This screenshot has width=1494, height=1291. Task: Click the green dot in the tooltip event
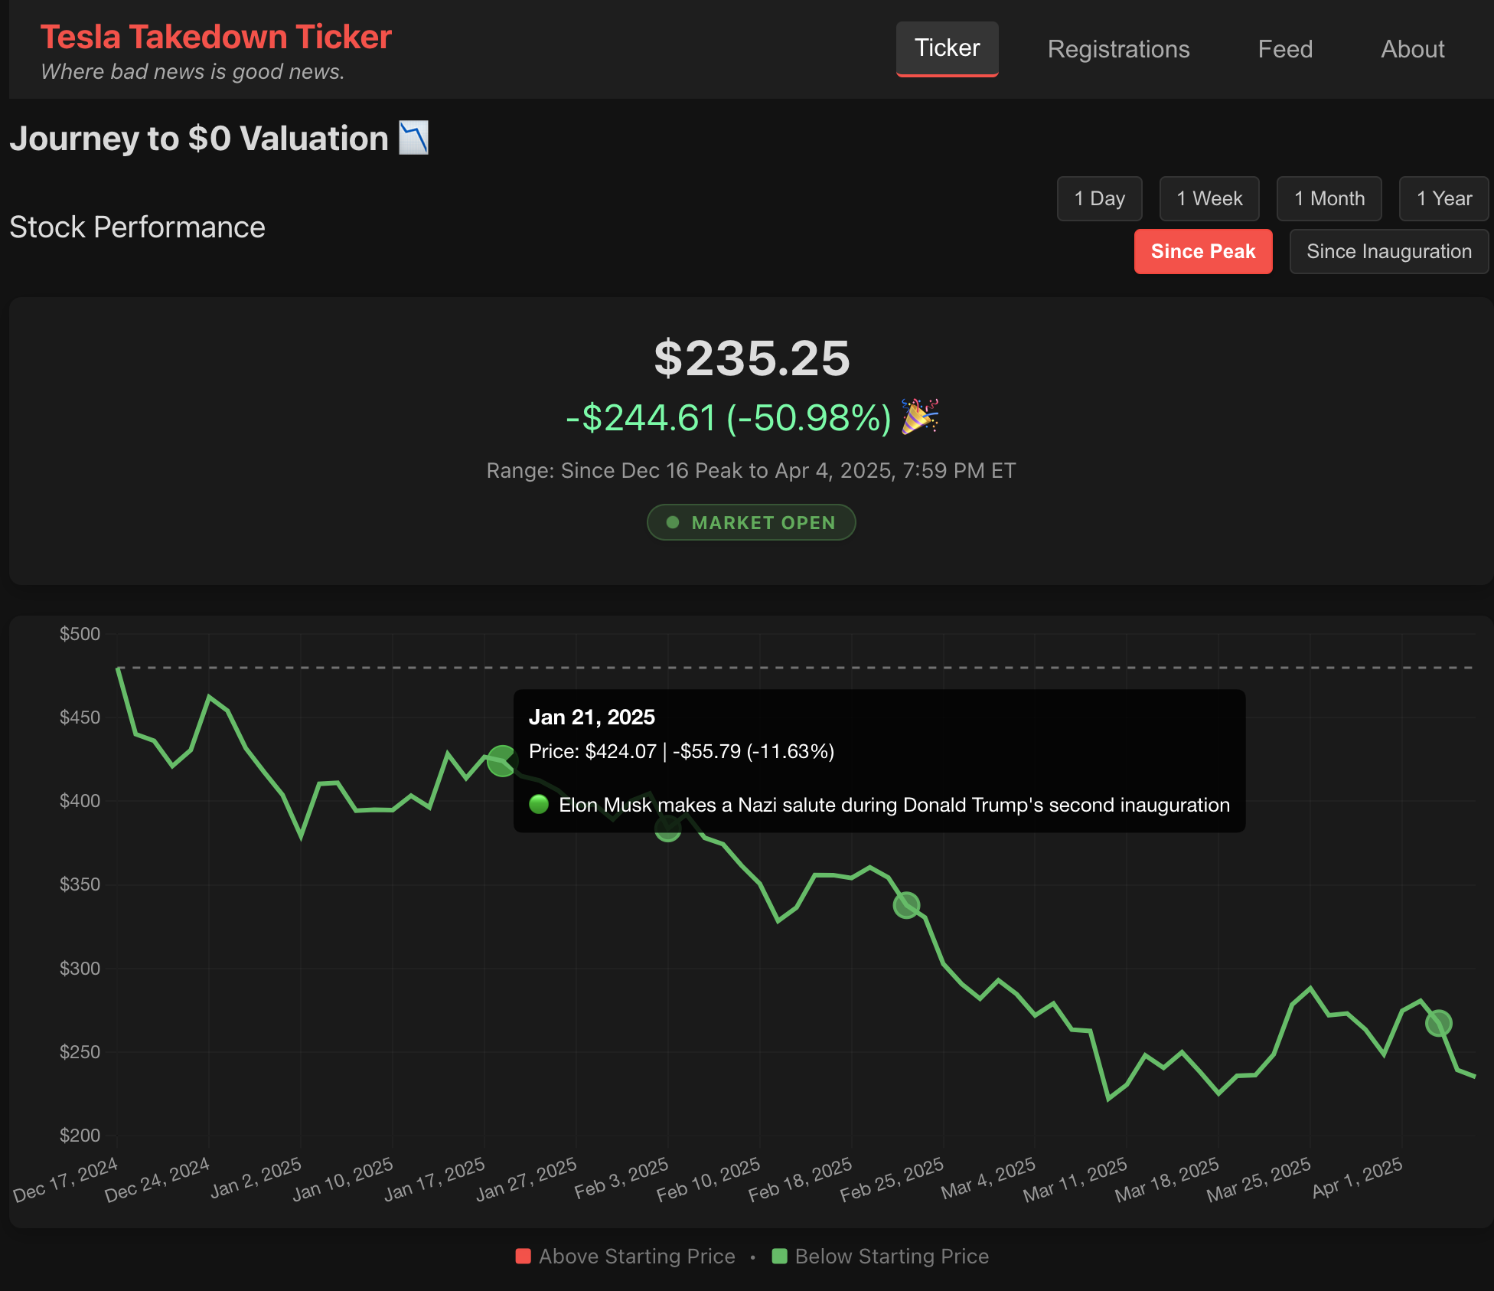tap(539, 804)
